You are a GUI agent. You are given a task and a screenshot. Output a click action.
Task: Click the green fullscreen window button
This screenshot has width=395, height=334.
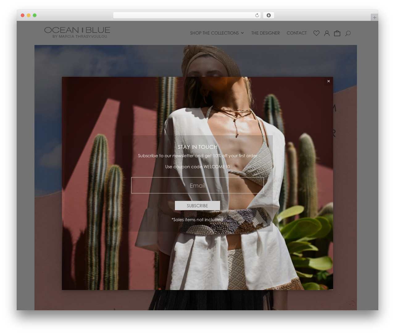(x=35, y=15)
